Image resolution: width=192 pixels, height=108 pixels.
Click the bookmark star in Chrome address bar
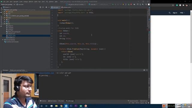(x=173, y=5)
